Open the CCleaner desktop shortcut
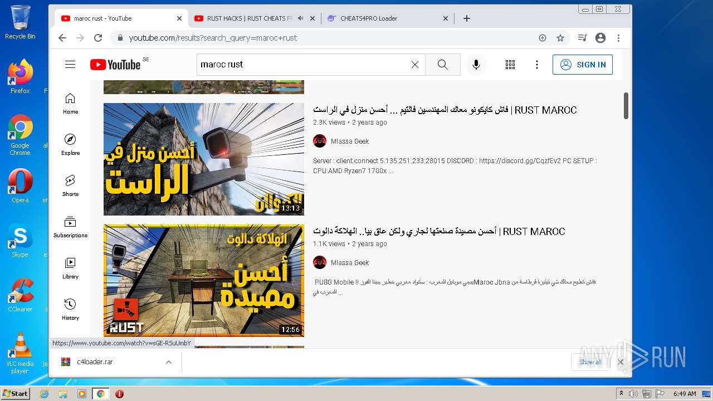This screenshot has height=401, width=713. coord(20,295)
